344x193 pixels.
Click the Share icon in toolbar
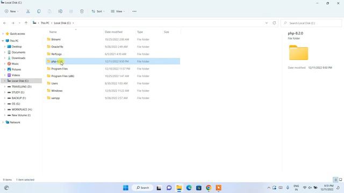click(x=71, y=11)
